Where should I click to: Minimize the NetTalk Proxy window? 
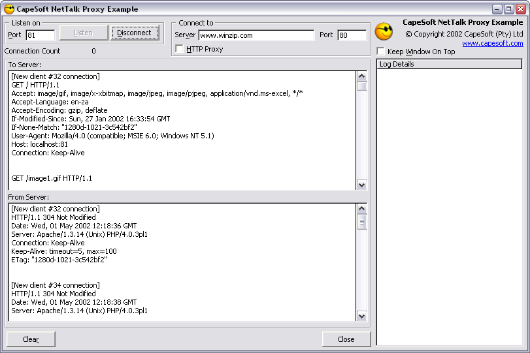(498, 9)
